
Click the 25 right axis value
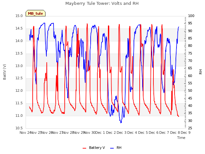point(190,128)
